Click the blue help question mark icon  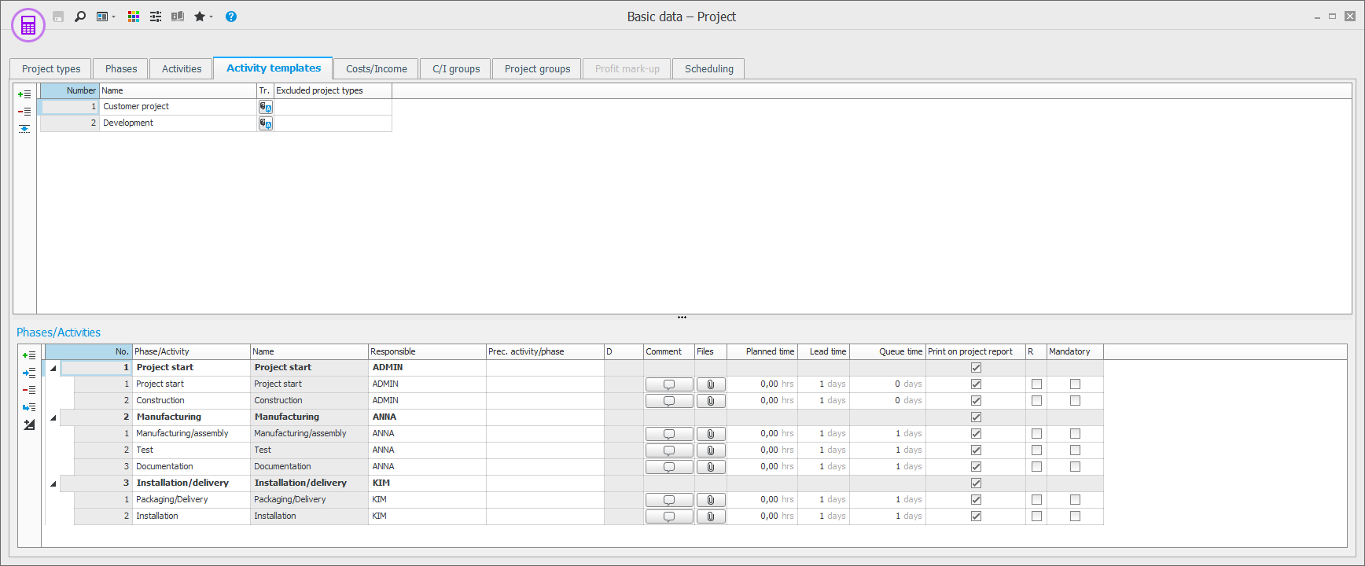[231, 17]
